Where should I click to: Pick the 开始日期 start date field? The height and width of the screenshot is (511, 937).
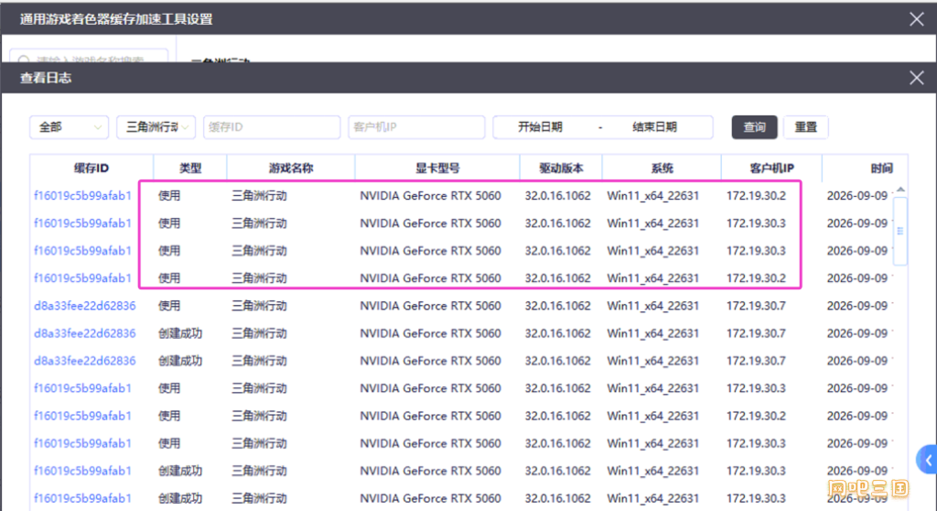tap(540, 127)
